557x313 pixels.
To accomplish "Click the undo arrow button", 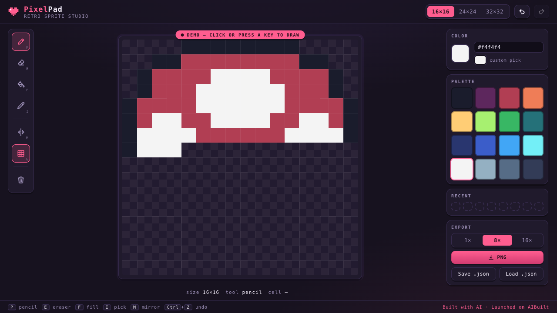I will click(522, 12).
